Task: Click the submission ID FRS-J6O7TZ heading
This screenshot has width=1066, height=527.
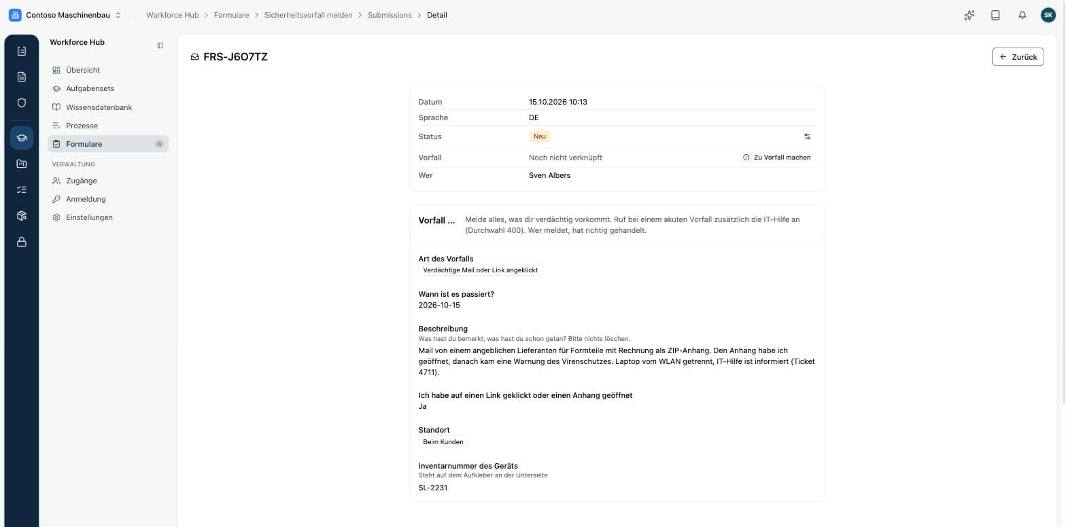Action: (235, 57)
